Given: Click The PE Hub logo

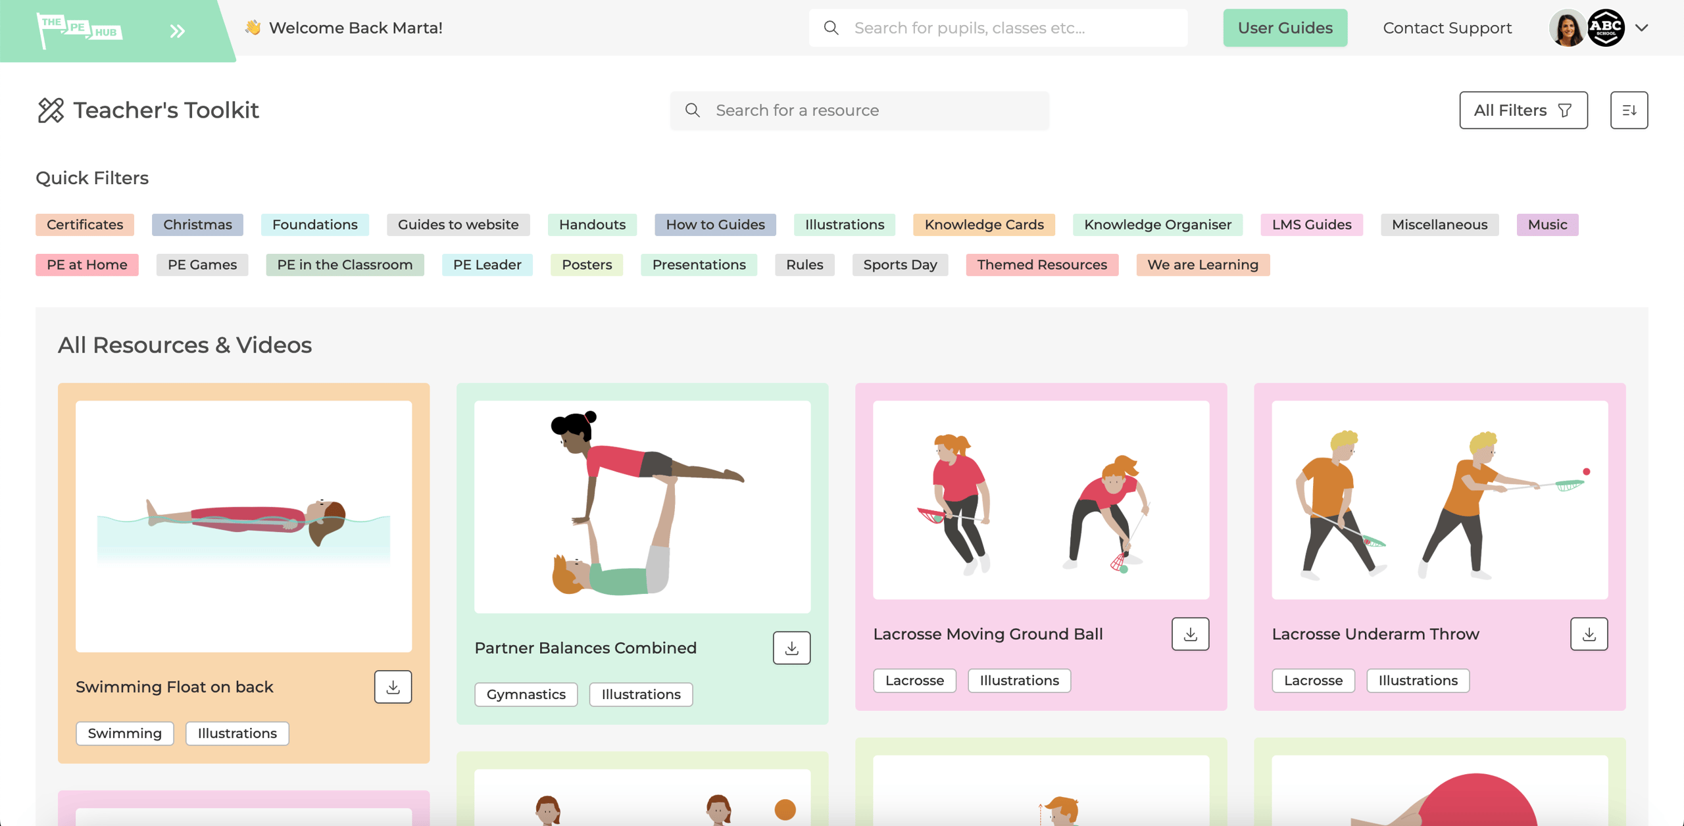Looking at the screenshot, I should (79, 29).
